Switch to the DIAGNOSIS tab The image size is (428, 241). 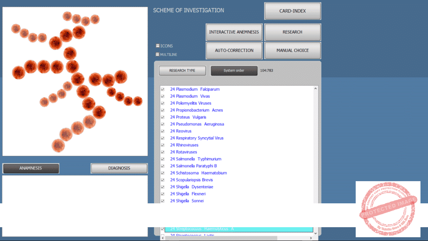[119, 168]
